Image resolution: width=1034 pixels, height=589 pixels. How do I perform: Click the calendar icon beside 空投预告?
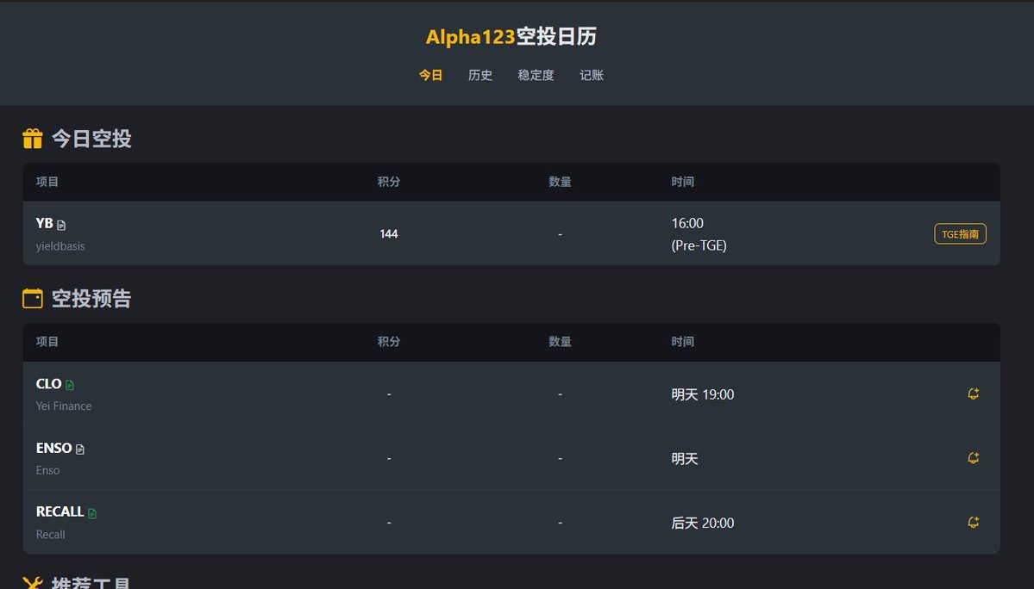click(33, 299)
